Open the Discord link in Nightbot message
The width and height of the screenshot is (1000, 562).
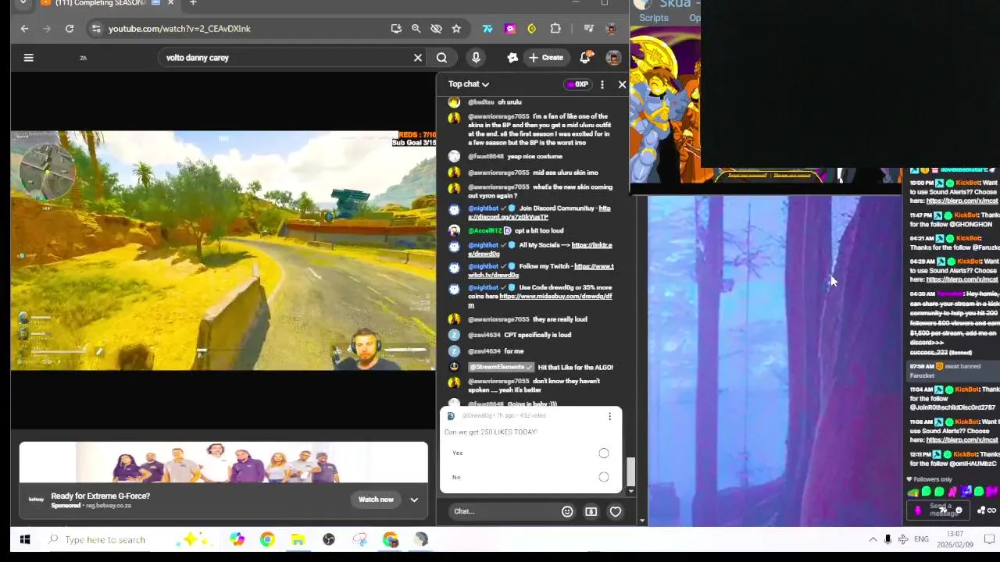click(539, 212)
